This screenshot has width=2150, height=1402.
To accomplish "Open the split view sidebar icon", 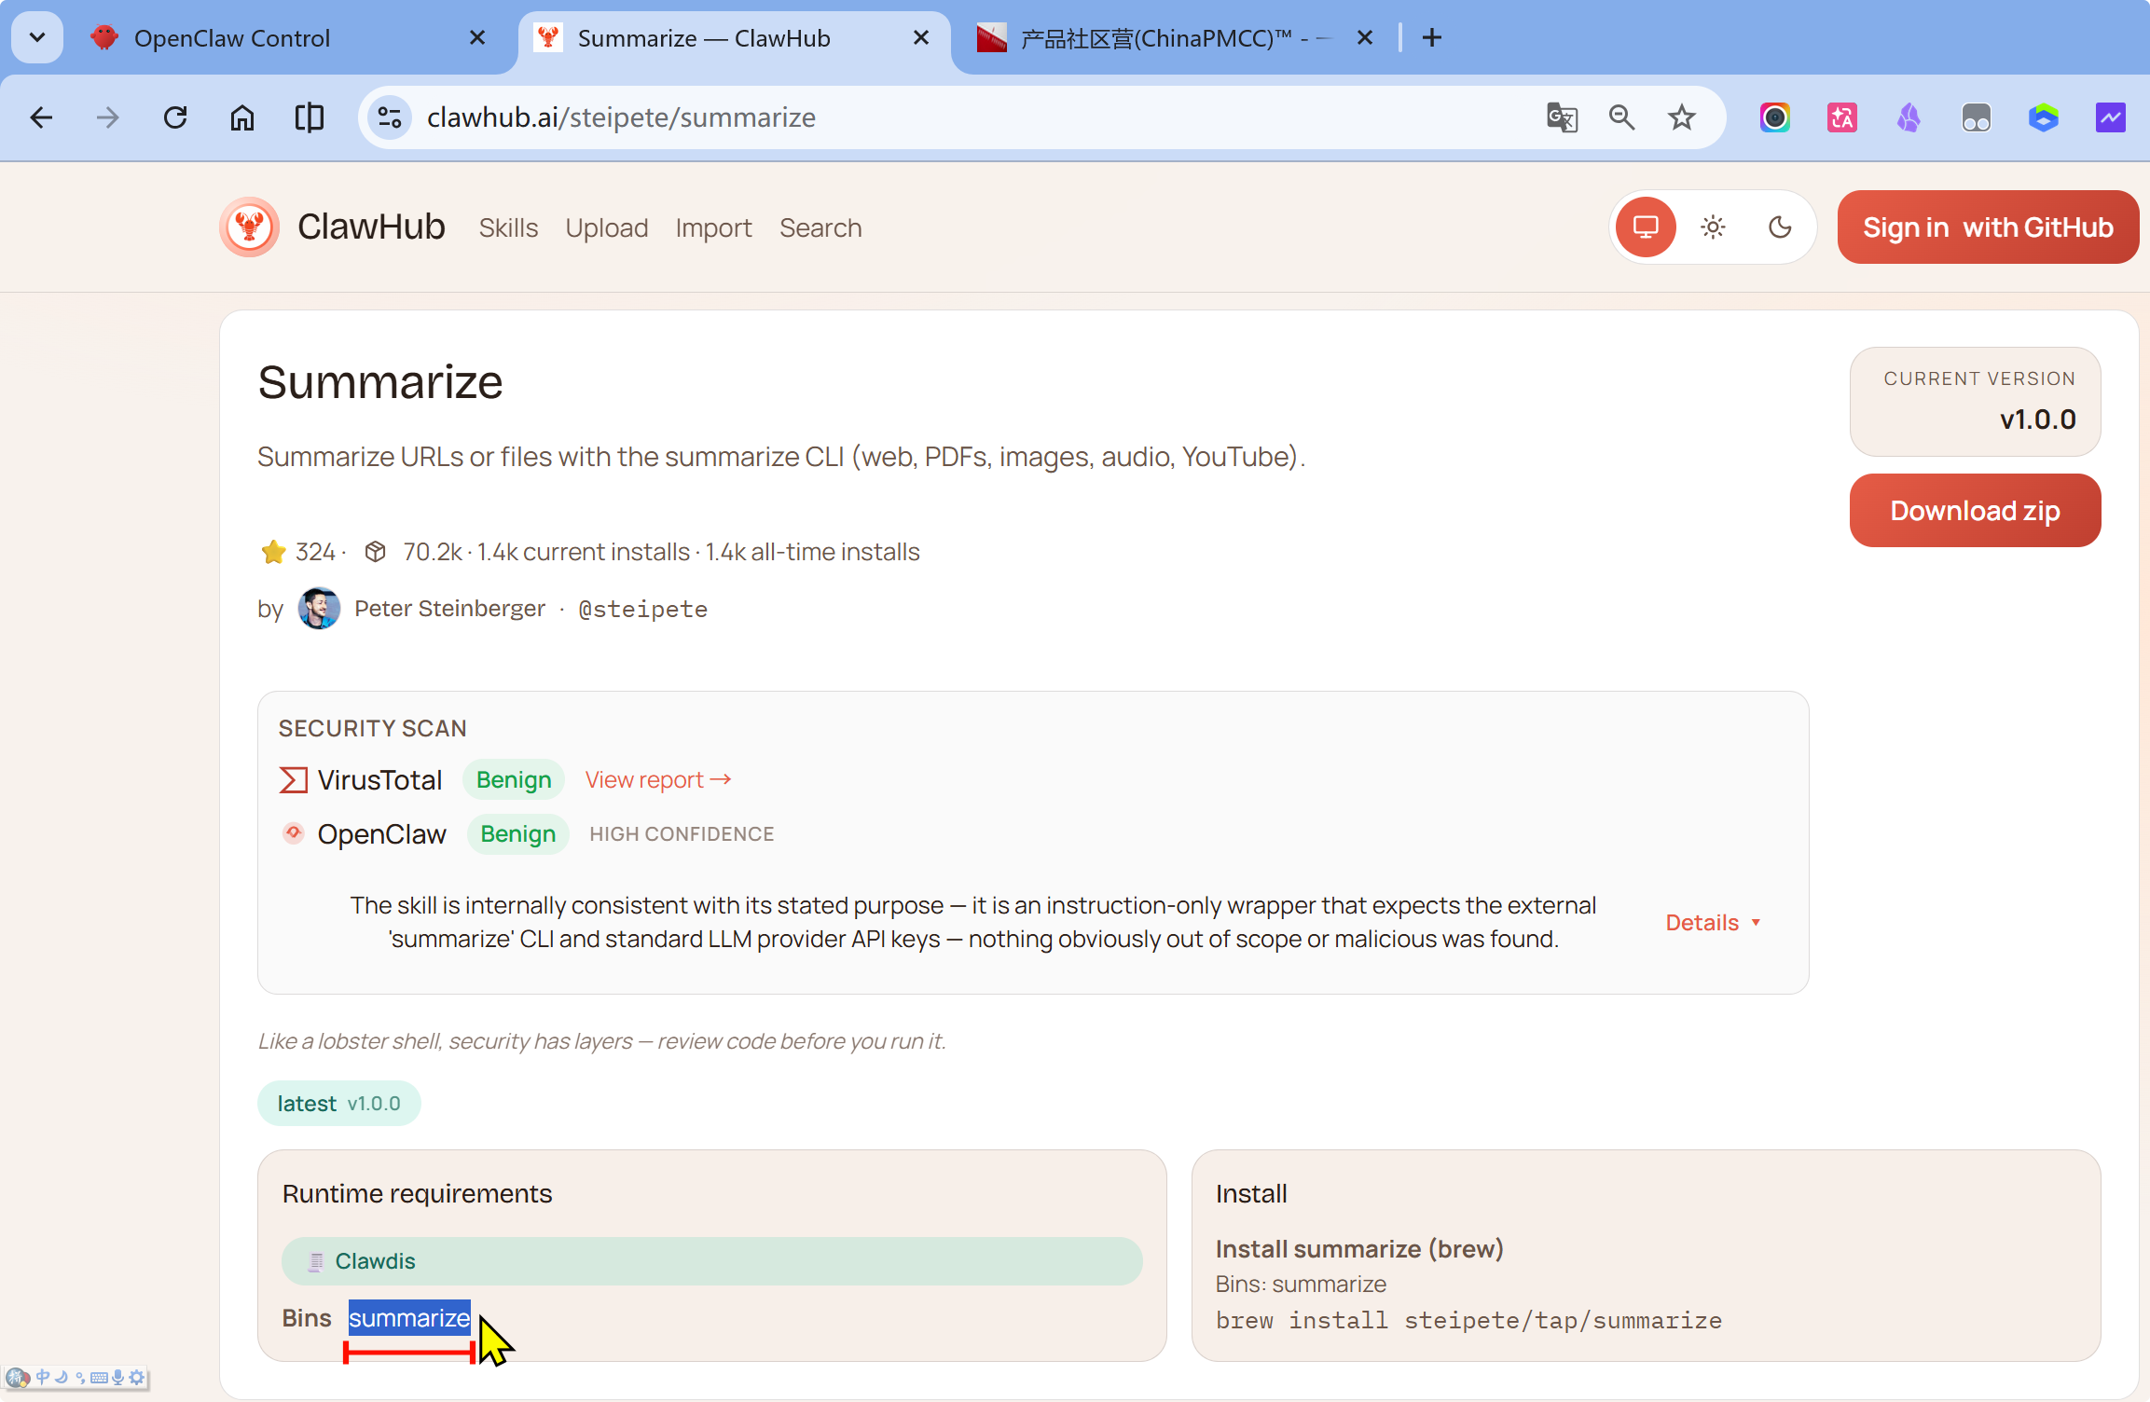I will tap(310, 117).
